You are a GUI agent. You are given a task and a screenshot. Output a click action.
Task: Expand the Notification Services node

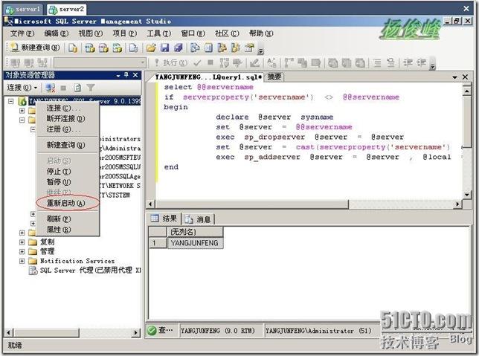22,261
